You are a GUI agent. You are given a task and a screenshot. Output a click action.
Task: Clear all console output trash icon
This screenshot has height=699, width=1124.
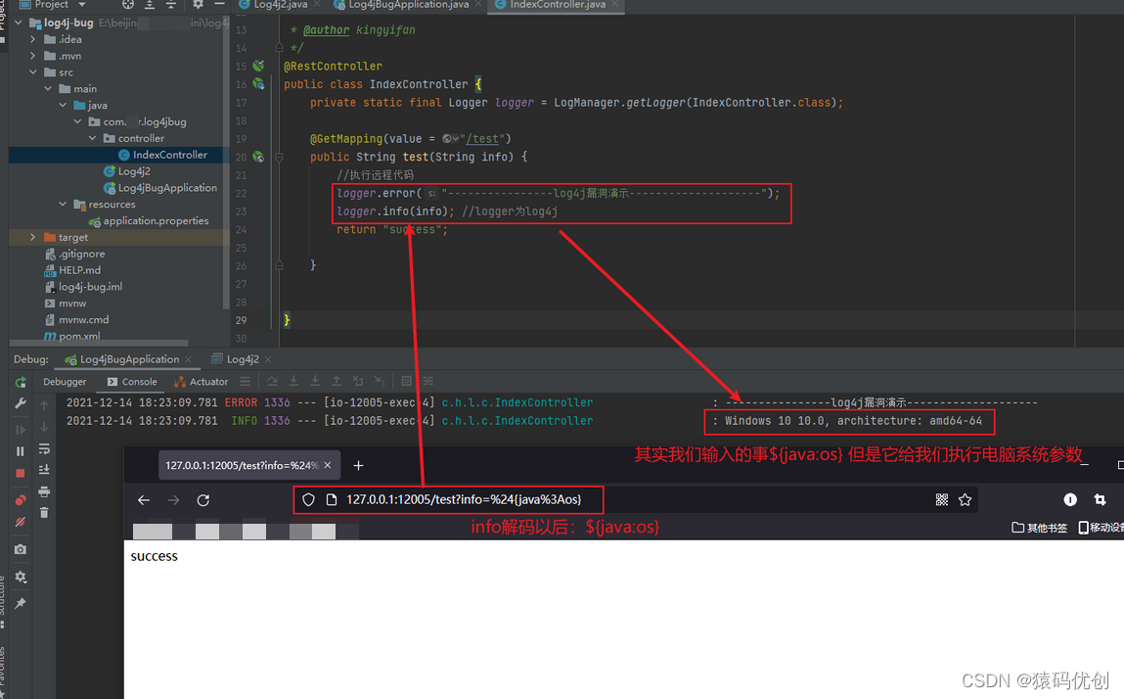click(44, 512)
